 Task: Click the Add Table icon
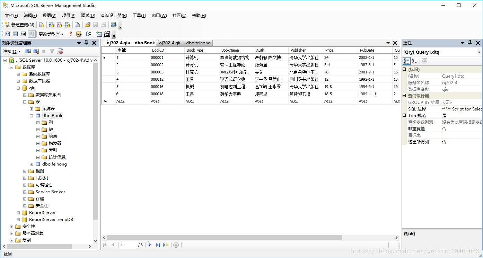click(x=99, y=34)
